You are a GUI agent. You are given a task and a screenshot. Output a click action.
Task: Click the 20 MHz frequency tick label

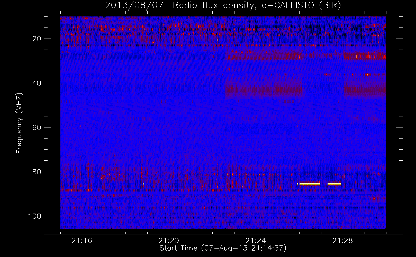(37, 39)
